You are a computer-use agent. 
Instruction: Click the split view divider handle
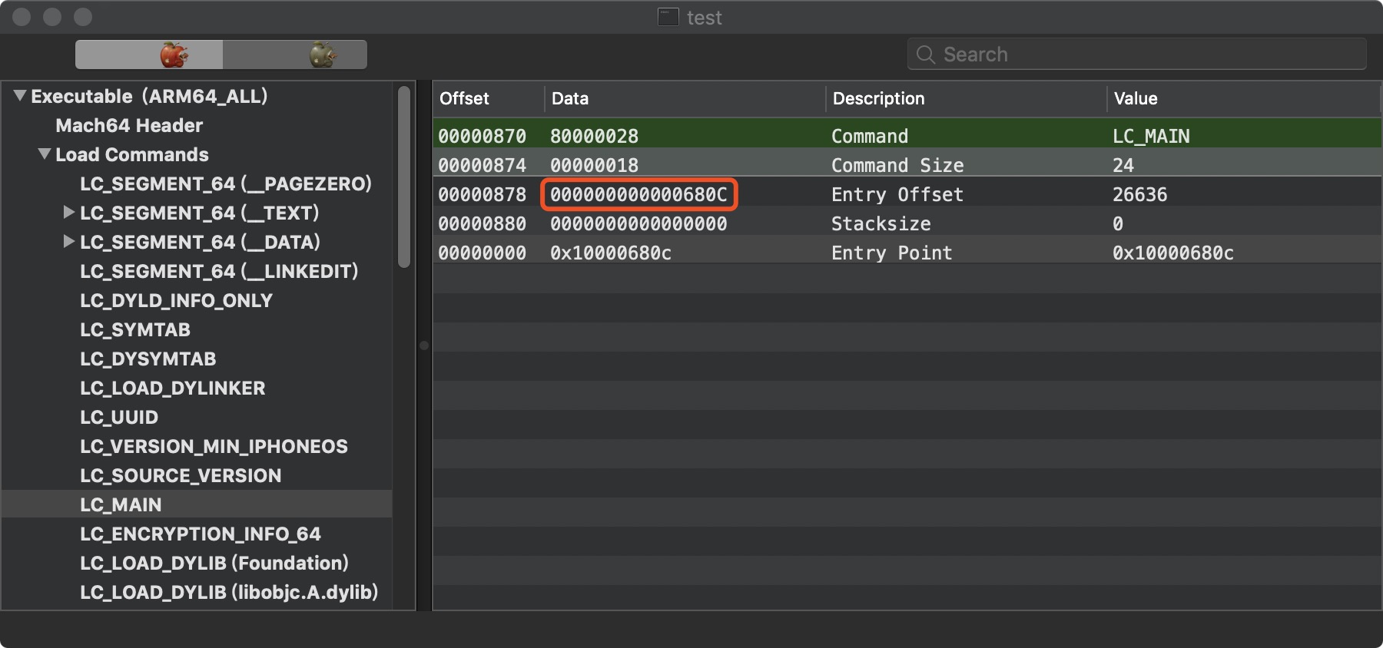coord(423,345)
